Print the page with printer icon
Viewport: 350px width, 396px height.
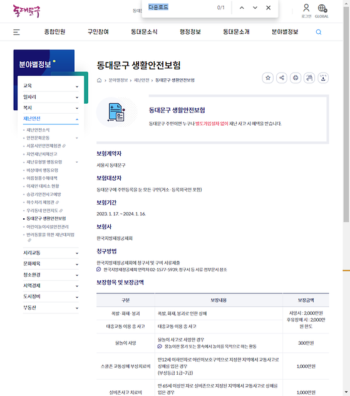pyautogui.click(x=296, y=78)
